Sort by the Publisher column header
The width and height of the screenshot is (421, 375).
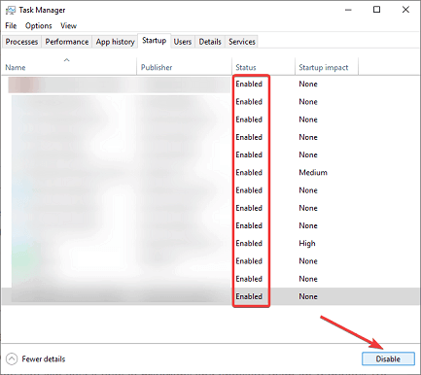click(184, 67)
